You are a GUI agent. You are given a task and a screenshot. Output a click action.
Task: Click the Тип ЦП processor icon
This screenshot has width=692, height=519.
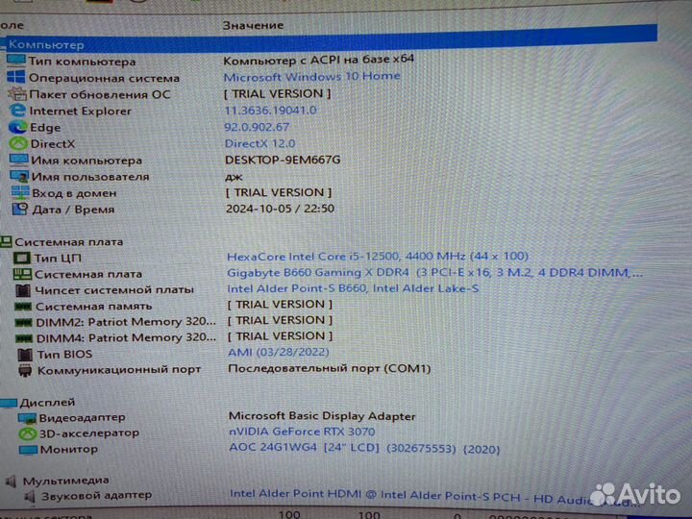point(21,258)
